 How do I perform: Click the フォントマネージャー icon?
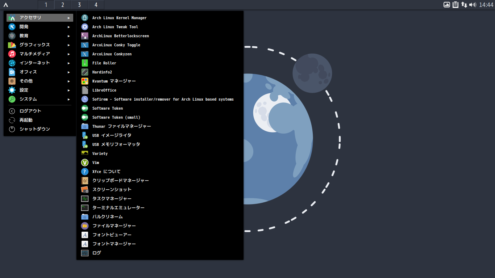click(x=85, y=244)
